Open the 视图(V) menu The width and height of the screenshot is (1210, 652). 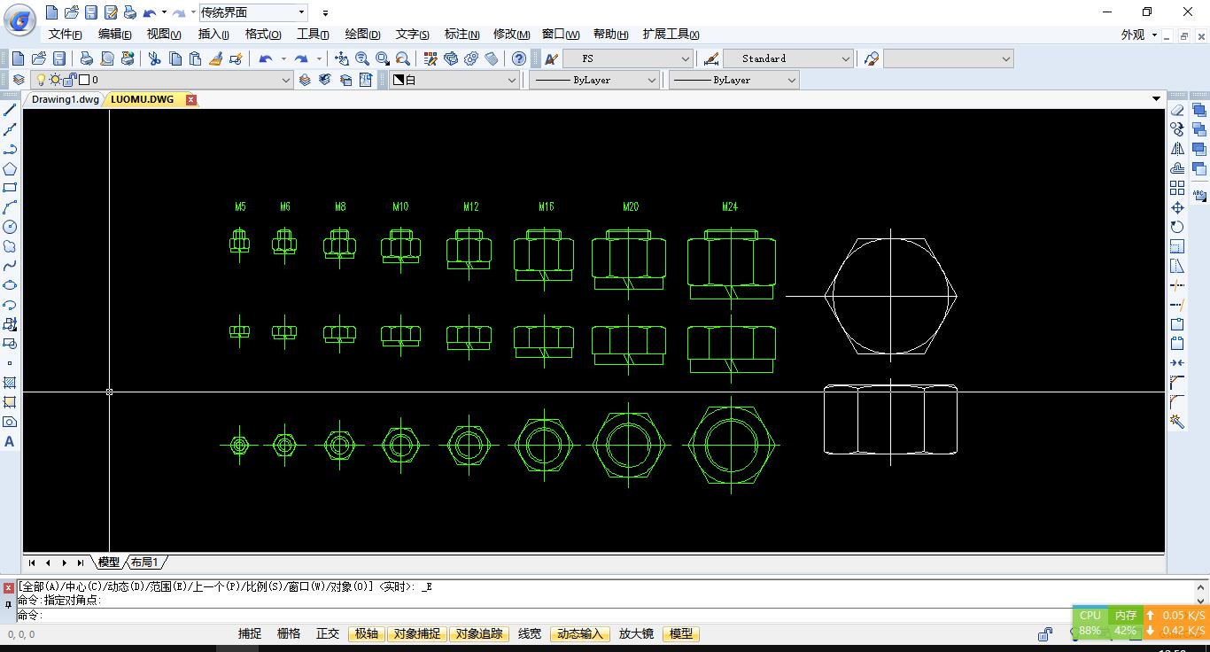(x=164, y=34)
